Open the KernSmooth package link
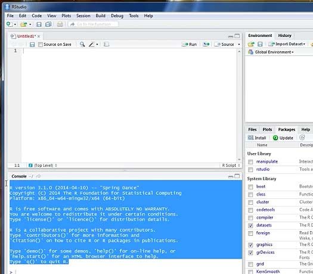313x274 pixels. pyautogui.click(x=268, y=272)
